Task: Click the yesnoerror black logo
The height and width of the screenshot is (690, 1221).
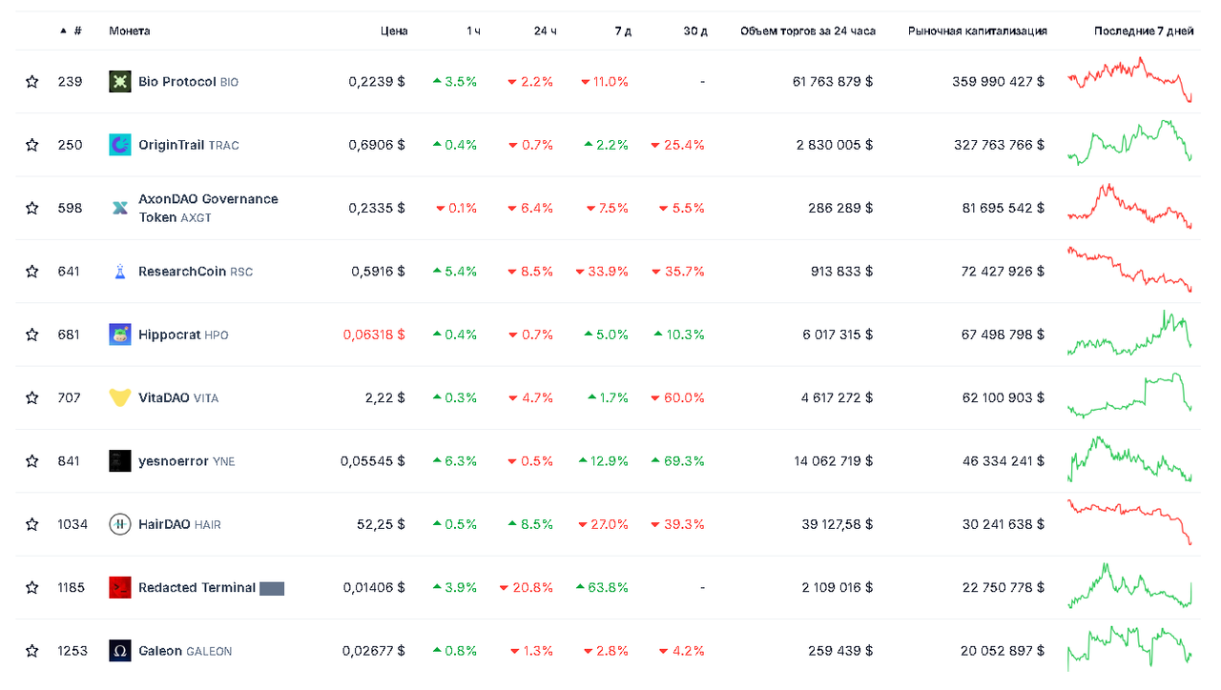Action: point(120,461)
